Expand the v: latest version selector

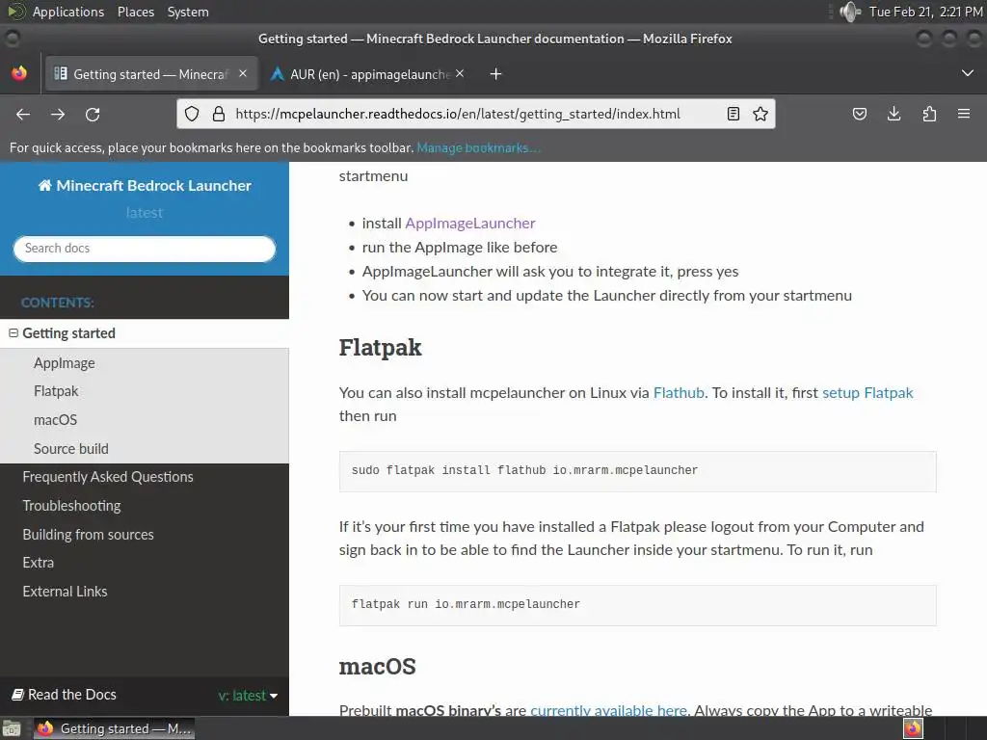248,696
